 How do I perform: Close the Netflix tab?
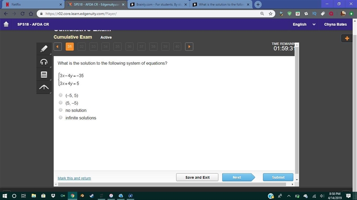pyautogui.click(x=61, y=4)
